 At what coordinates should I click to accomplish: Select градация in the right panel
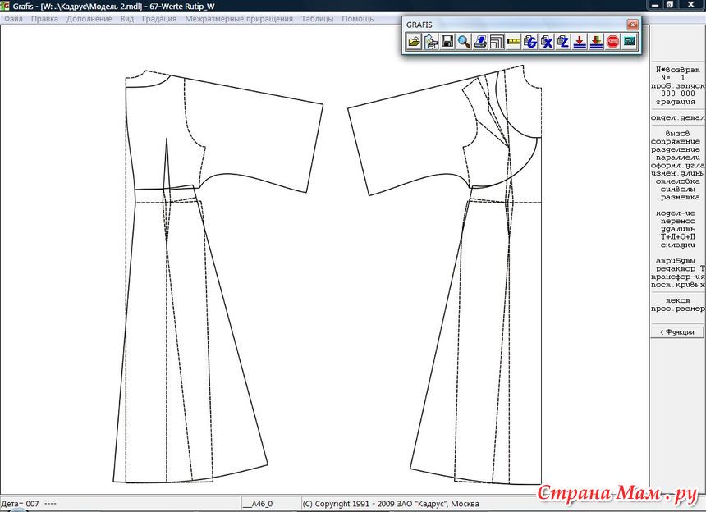point(677,102)
